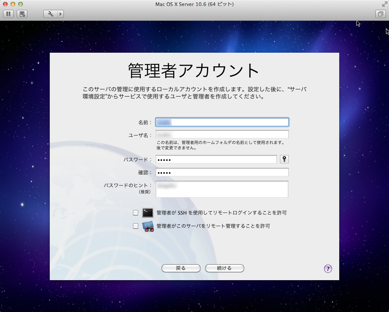The width and height of the screenshot is (389, 312).
Task: Click the 戻る (Back) button
Action: click(x=181, y=268)
